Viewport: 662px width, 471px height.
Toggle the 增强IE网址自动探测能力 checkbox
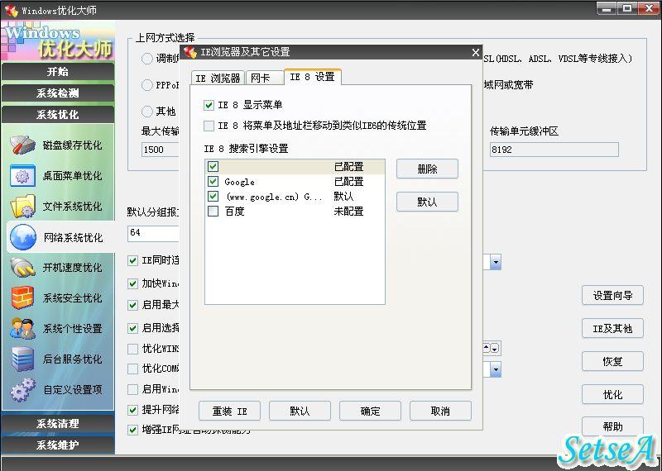132,431
